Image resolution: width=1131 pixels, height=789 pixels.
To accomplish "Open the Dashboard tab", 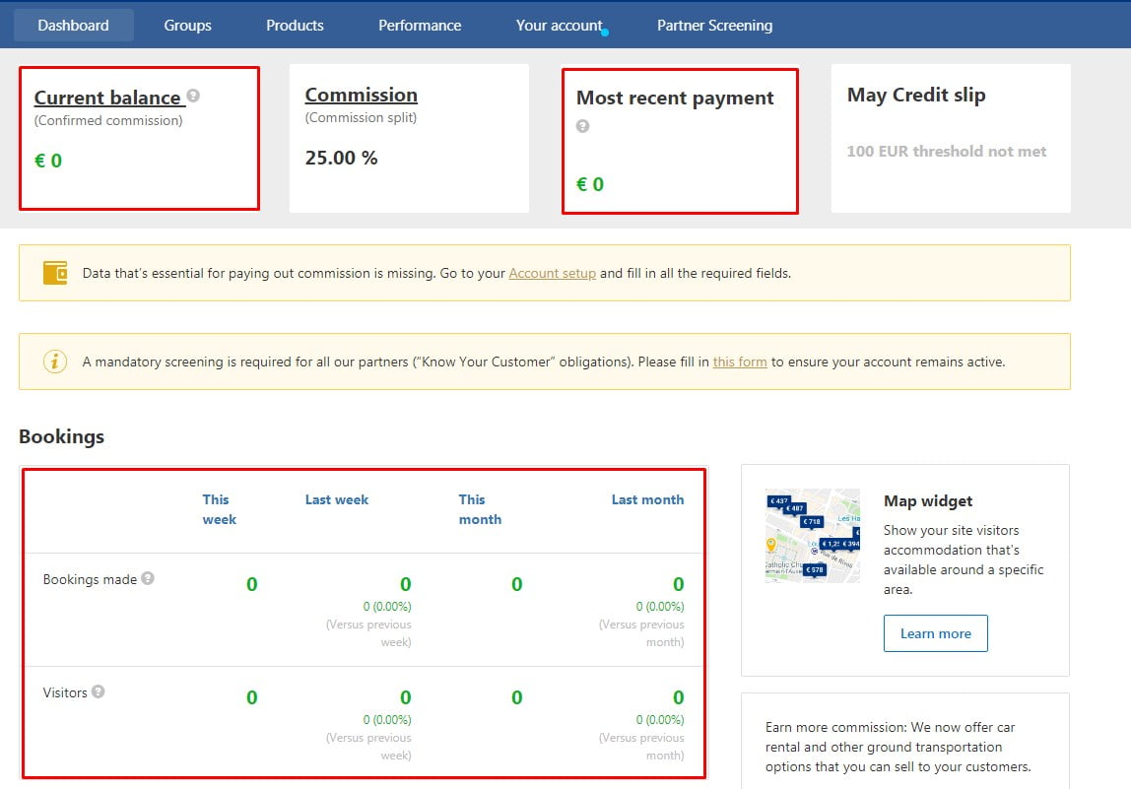I will coord(74,26).
